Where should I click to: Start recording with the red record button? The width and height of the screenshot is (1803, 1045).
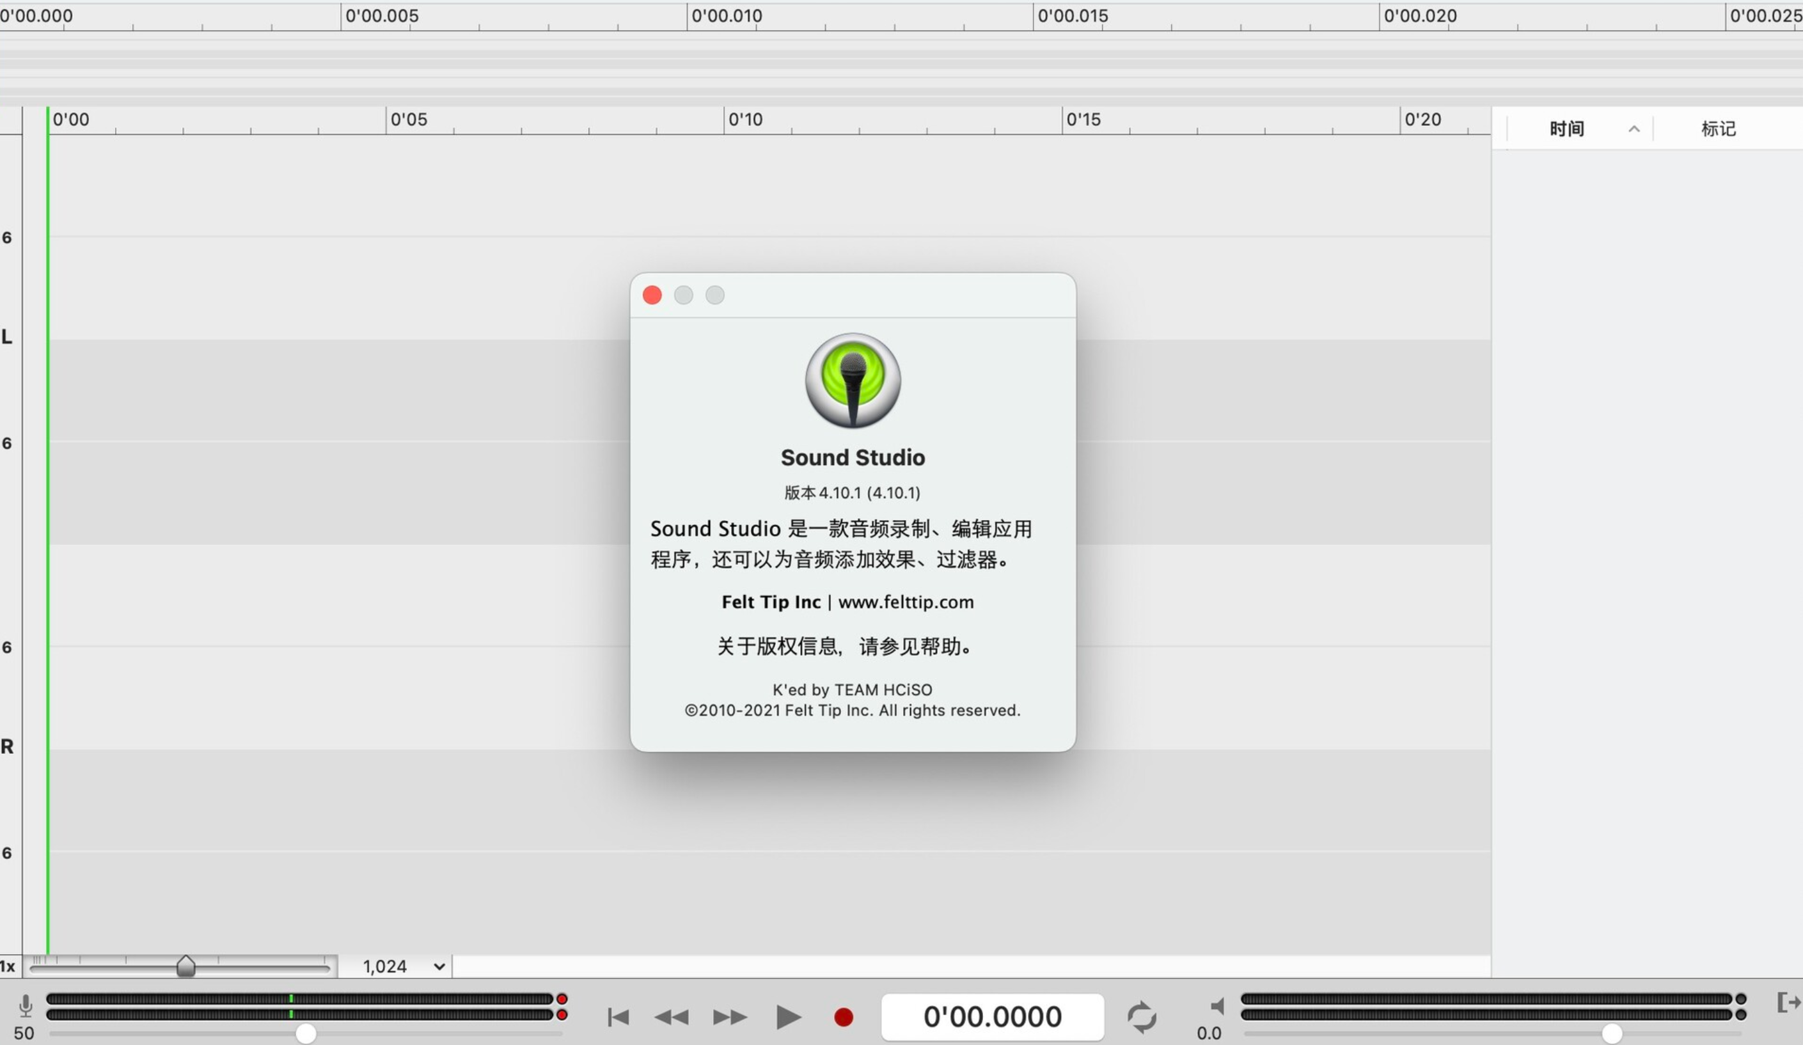click(844, 1017)
